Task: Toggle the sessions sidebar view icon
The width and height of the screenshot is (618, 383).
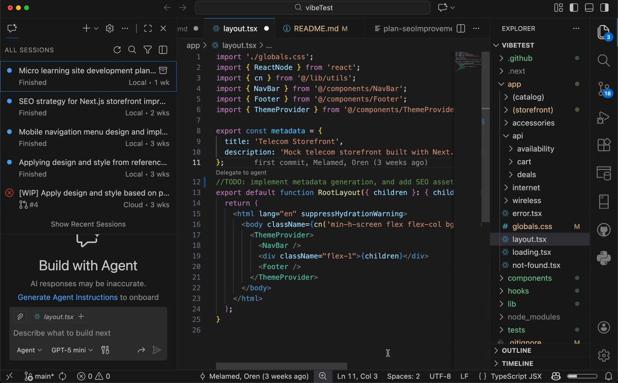Action: pyautogui.click(x=163, y=50)
